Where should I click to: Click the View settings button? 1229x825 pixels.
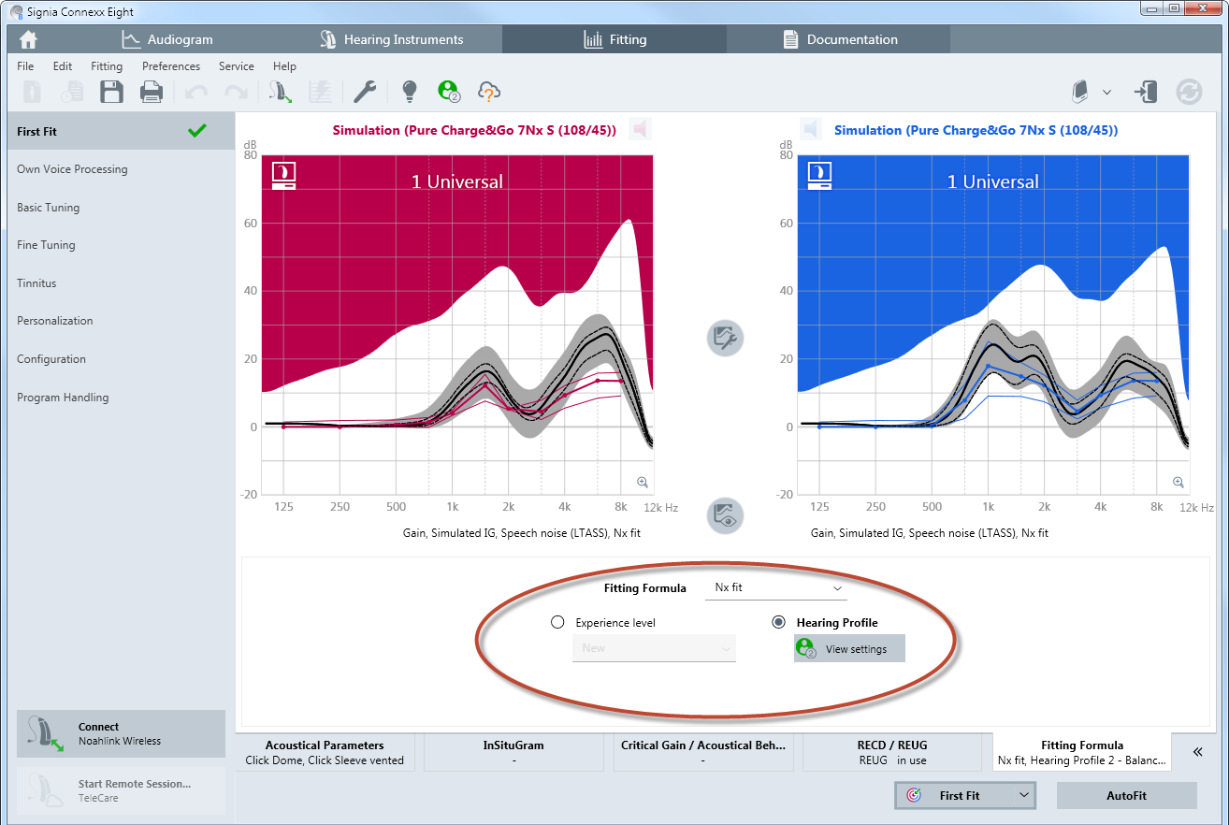(849, 649)
